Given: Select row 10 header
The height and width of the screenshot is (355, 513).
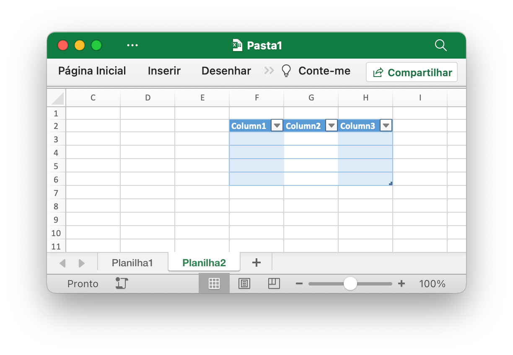Looking at the screenshot, I should pyautogui.click(x=57, y=233).
